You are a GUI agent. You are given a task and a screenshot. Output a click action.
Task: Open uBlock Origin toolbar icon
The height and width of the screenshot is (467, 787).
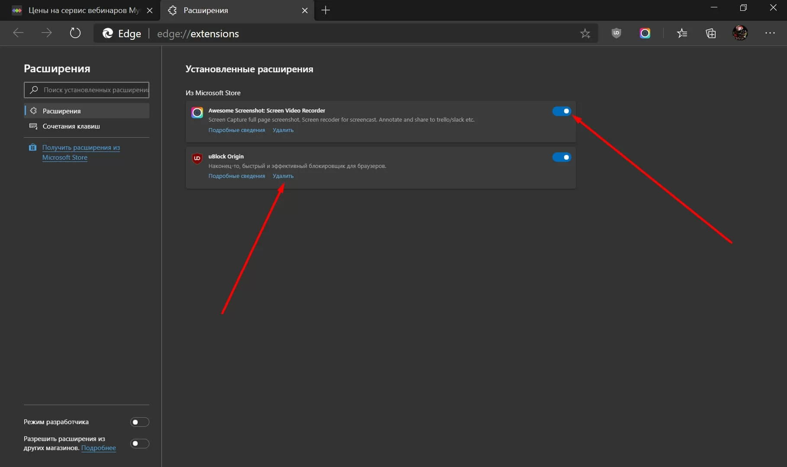(616, 33)
